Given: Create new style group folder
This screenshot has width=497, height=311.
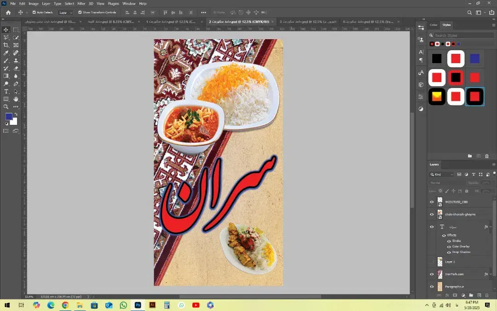Looking at the screenshot, I should [470, 156].
